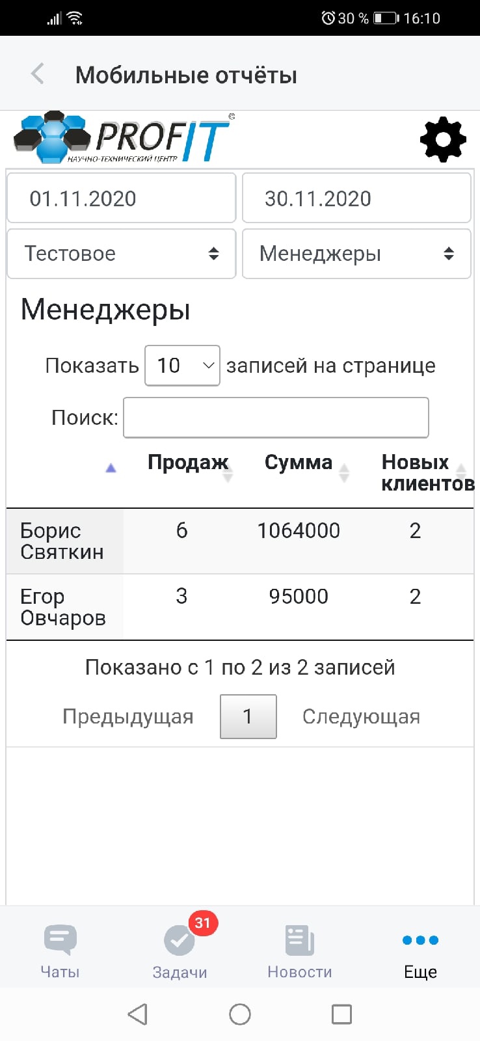Expand the Менеджеры report type dropdown
The height and width of the screenshot is (1041, 480).
pyautogui.click(x=356, y=254)
